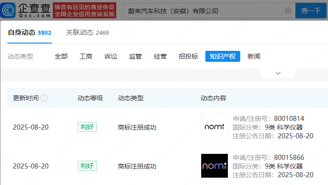Click announcement date in the 80015866 row

pos(295,175)
